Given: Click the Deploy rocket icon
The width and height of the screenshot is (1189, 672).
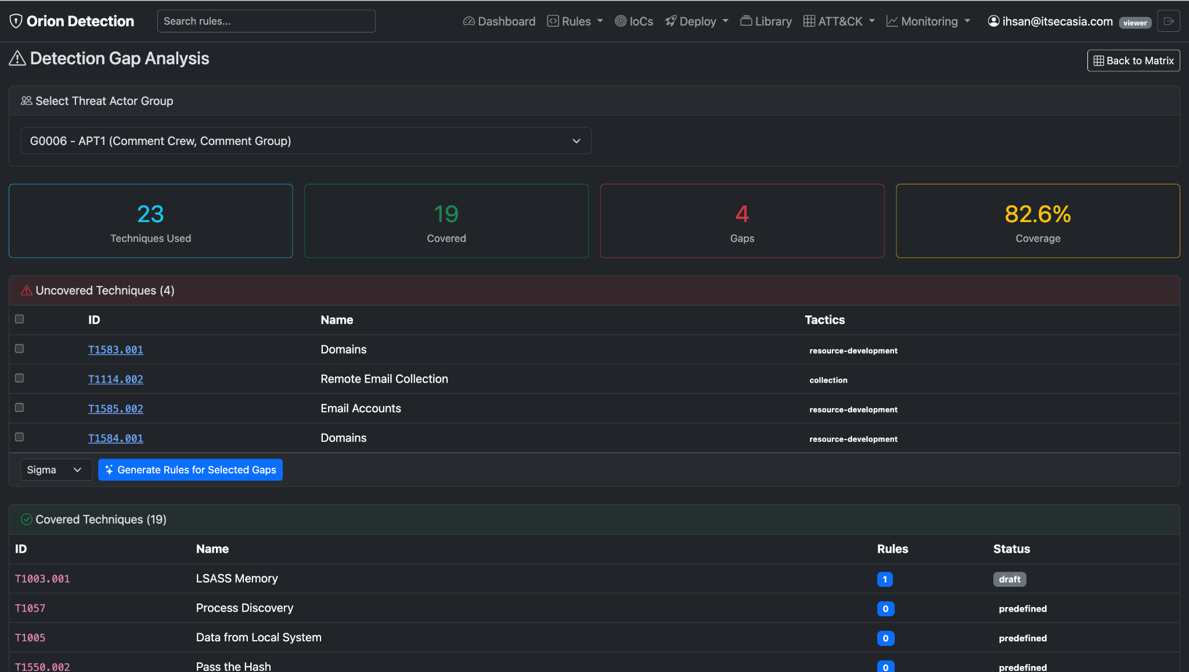Looking at the screenshot, I should click(671, 21).
